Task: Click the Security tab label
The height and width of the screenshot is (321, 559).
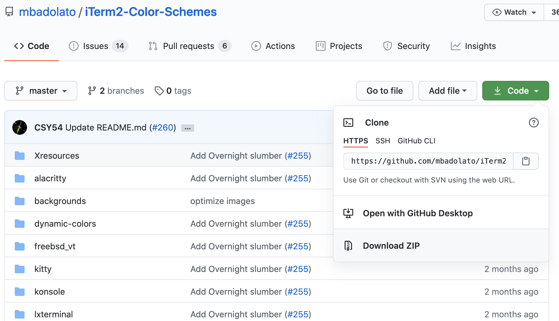Action: point(413,46)
